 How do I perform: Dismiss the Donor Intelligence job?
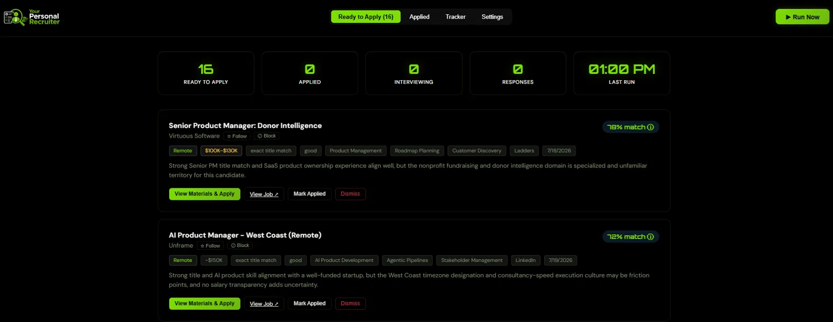(x=350, y=194)
